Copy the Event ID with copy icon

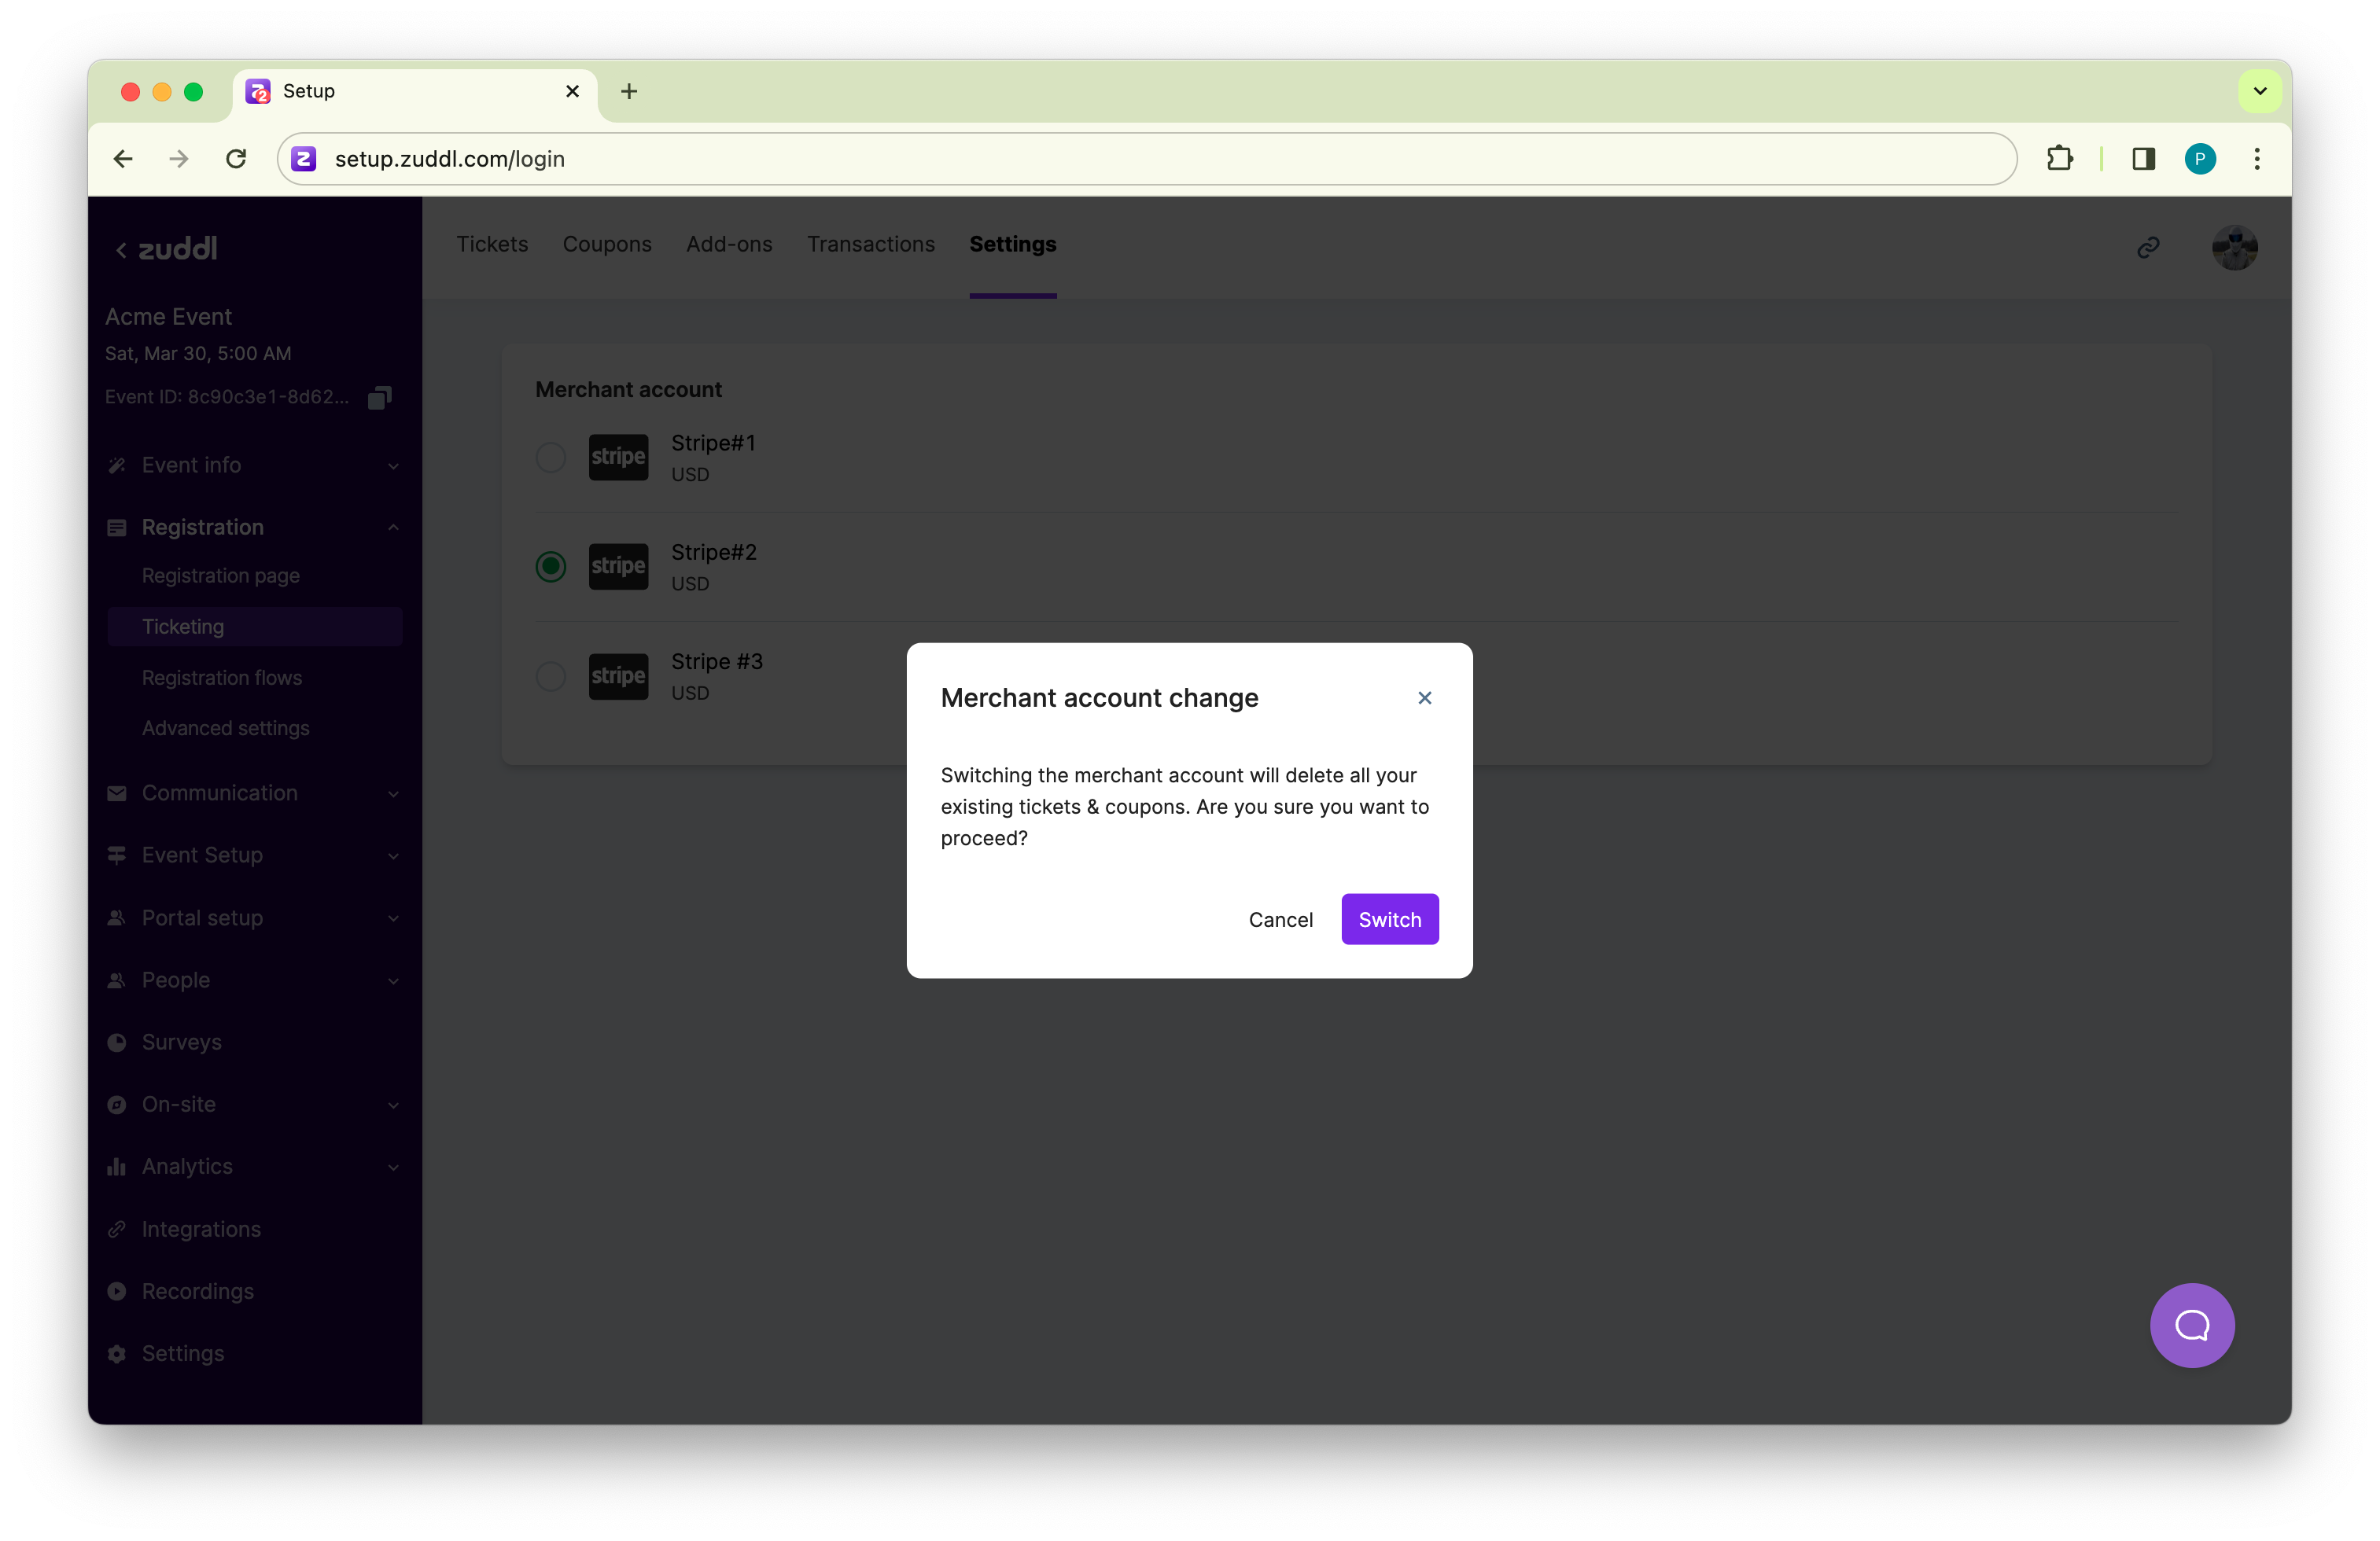(x=379, y=398)
